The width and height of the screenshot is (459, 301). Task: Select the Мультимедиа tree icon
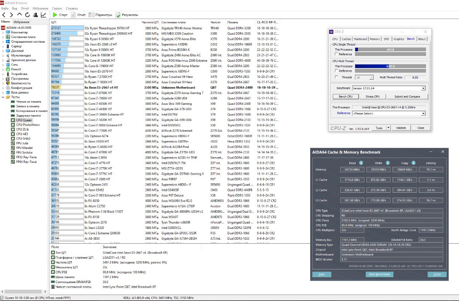(x=8, y=56)
